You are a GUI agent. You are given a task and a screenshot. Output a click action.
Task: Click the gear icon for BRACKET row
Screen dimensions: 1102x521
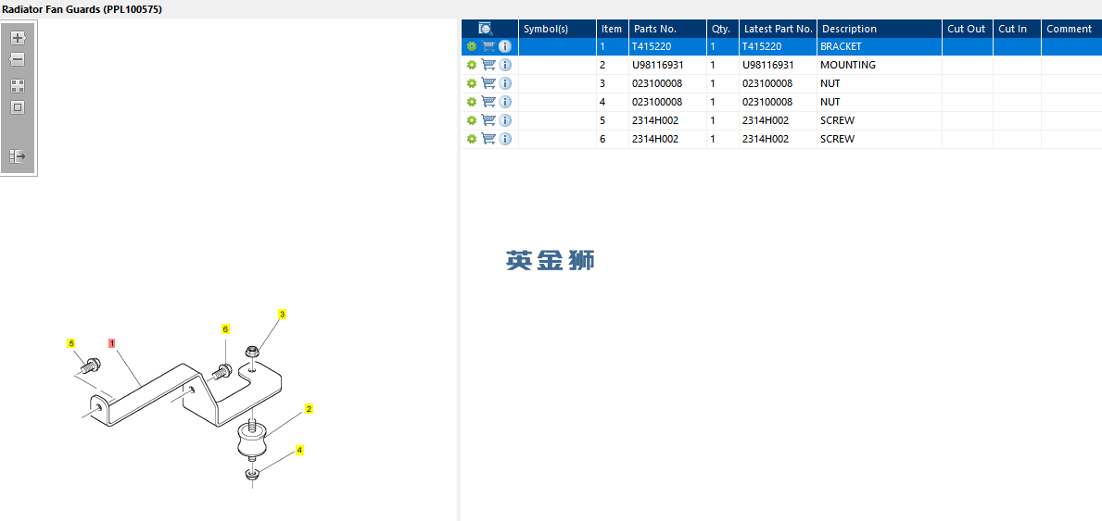coord(472,46)
